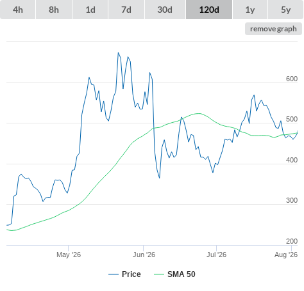Select the 30d time range tab
Viewport: 304px width, 291px height.
pyautogui.click(x=165, y=10)
